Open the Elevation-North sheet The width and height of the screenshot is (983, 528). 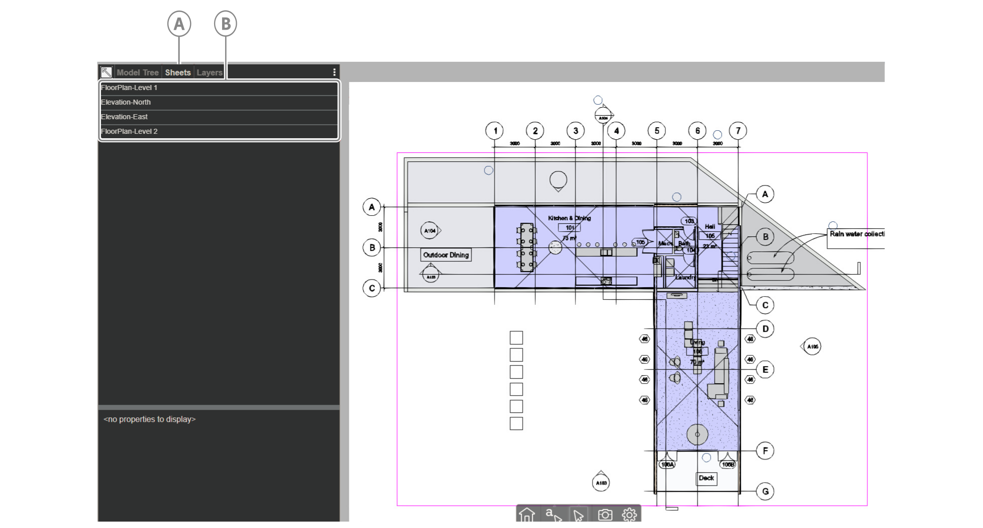tap(126, 102)
